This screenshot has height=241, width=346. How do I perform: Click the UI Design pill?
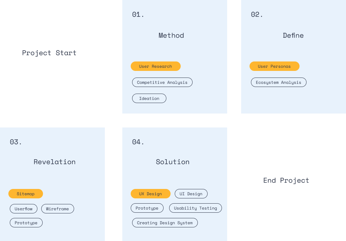(191, 194)
